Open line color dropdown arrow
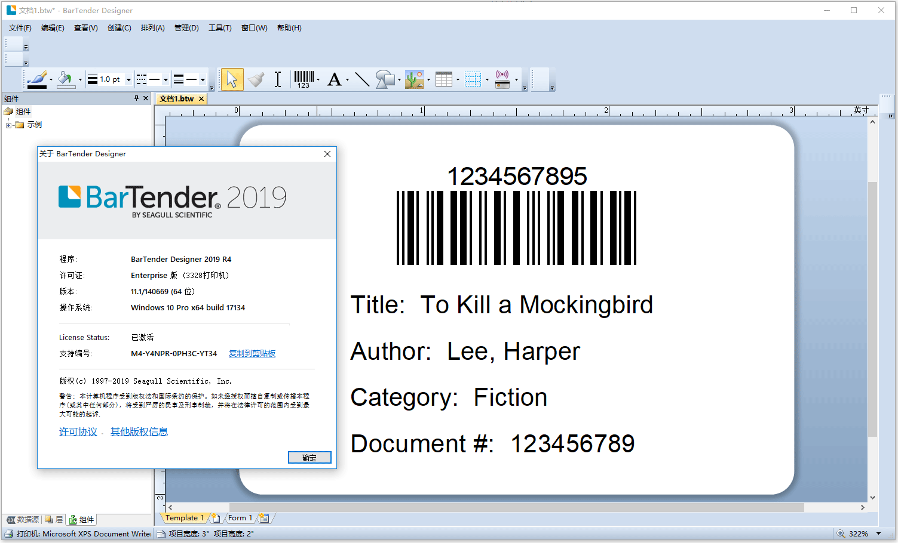The image size is (898, 543). coord(51,79)
